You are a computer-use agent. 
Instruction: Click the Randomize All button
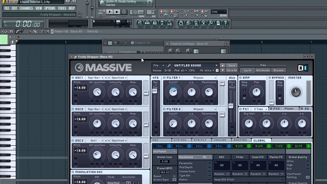click(x=209, y=157)
